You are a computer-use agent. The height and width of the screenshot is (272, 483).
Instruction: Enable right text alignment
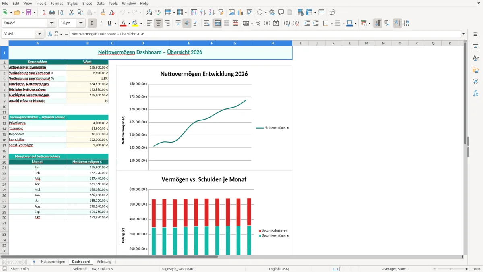coord(167,23)
